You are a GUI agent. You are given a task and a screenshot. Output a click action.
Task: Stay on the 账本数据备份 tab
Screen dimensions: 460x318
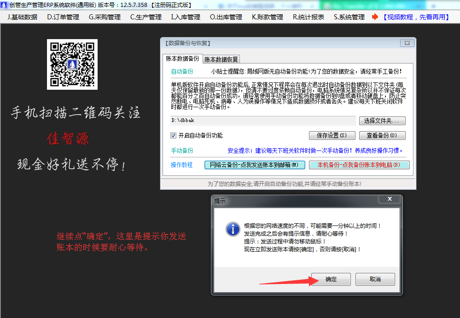(182, 59)
